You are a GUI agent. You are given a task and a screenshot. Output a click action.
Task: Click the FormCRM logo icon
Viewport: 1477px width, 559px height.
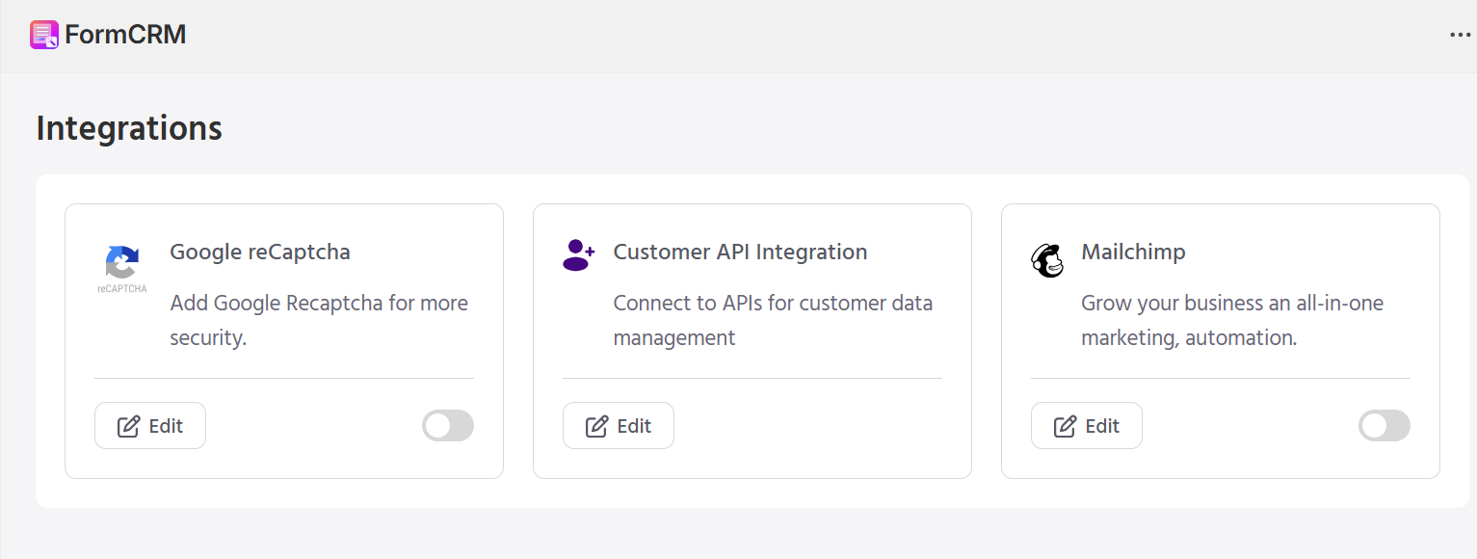44,35
